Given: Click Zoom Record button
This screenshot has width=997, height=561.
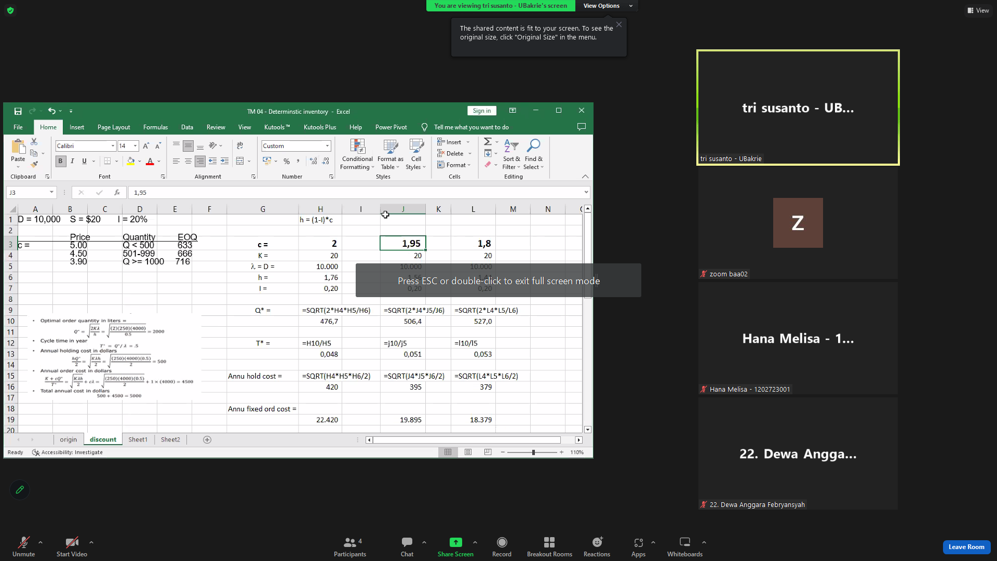Looking at the screenshot, I should 502,547.
